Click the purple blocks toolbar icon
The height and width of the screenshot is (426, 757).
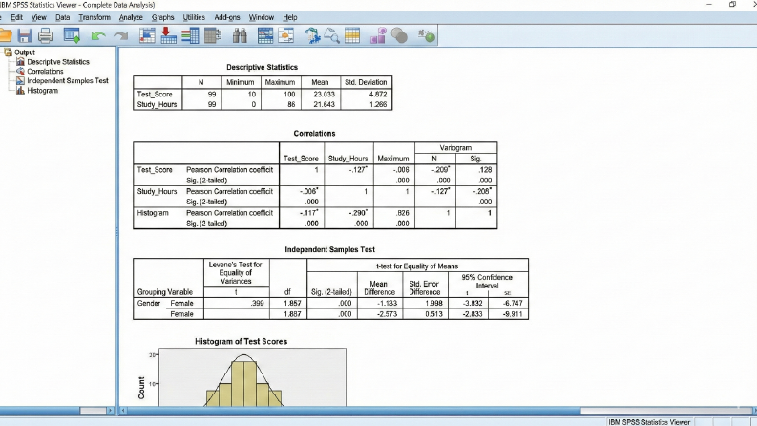tap(378, 35)
